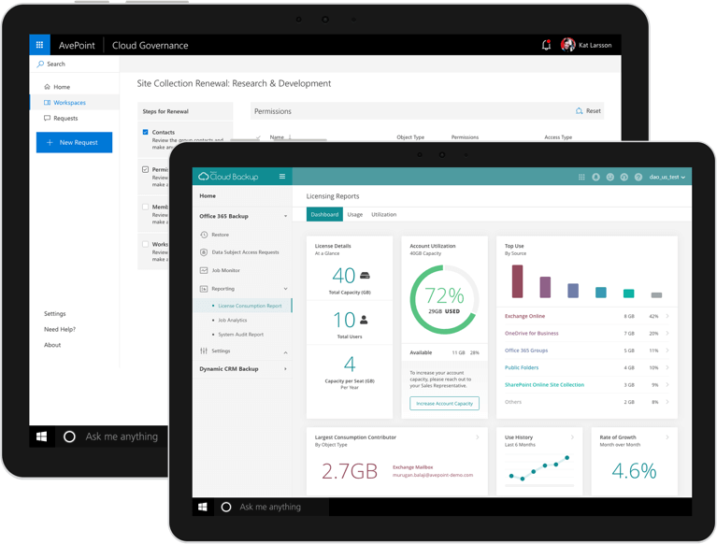The height and width of the screenshot is (544, 717).
Task: Open System Audit Report
Action: pyautogui.click(x=240, y=335)
